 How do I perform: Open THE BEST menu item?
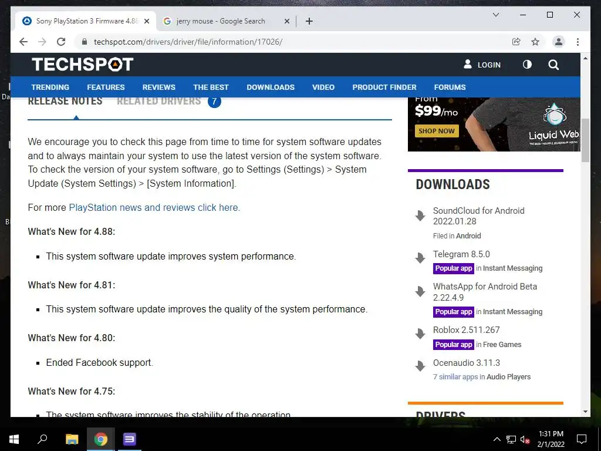[211, 87]
